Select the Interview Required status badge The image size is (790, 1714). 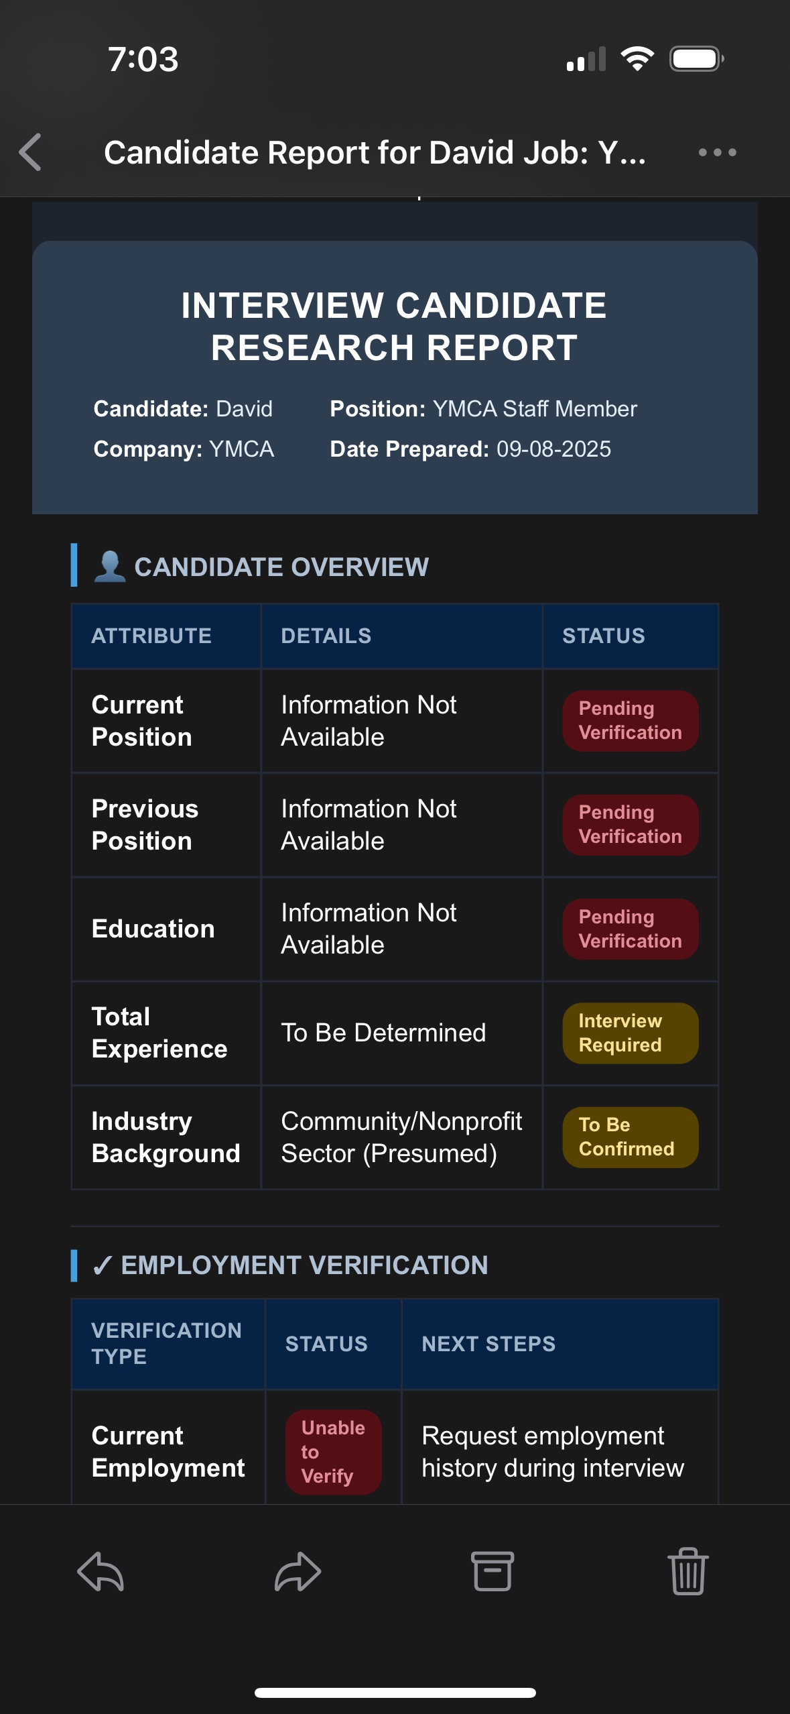(x=630, y=1033)
